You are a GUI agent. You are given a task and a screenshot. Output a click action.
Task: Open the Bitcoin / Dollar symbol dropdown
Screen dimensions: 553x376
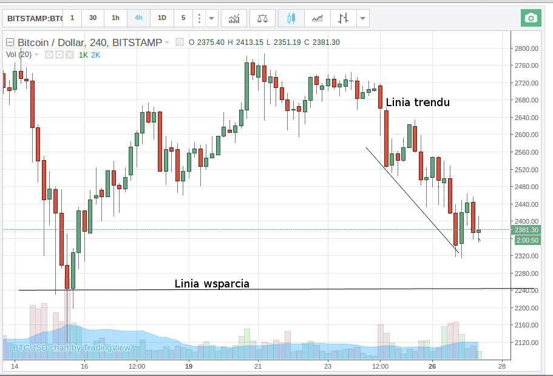(166, 42)
